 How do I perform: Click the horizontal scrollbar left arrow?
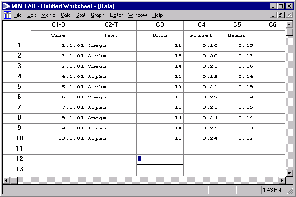point(7,180)
